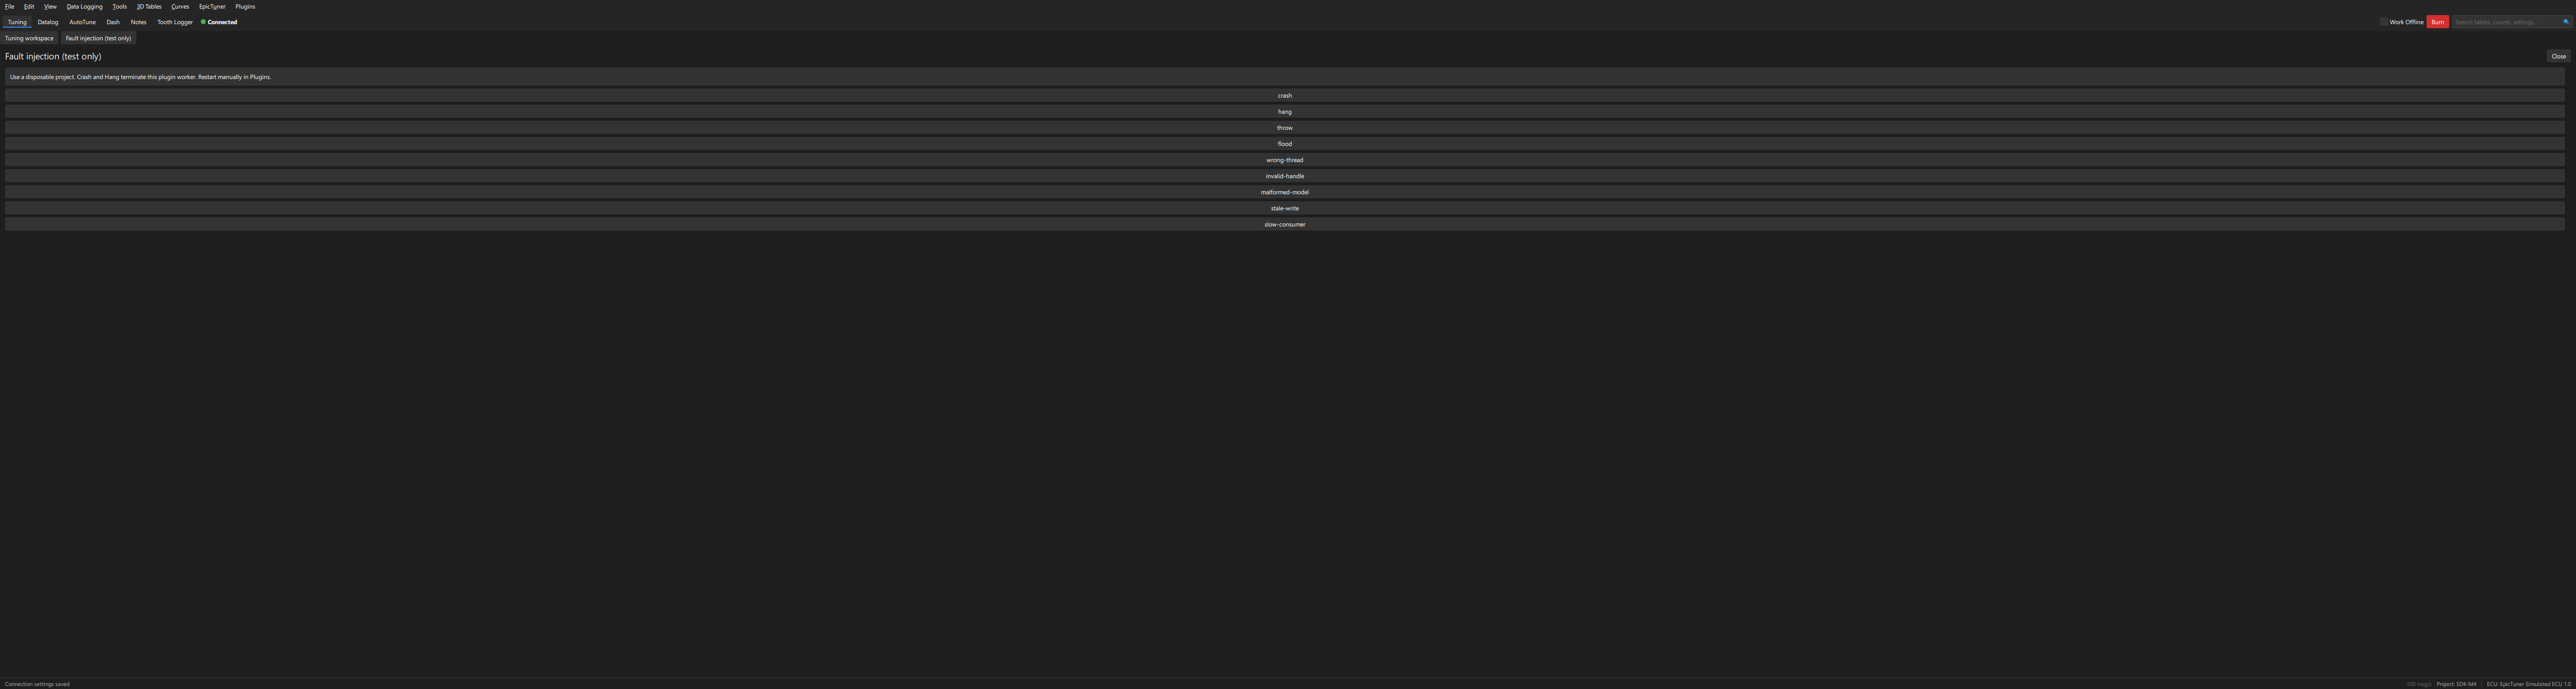The height and width of the screenshot is (689, 2576).
Task: Trigger the invalid-handle fault button
Action: coord(1284,176)
